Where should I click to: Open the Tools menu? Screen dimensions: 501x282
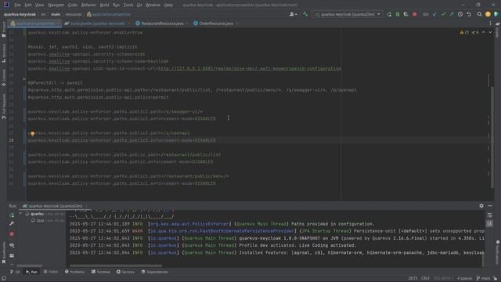[128, 5]
